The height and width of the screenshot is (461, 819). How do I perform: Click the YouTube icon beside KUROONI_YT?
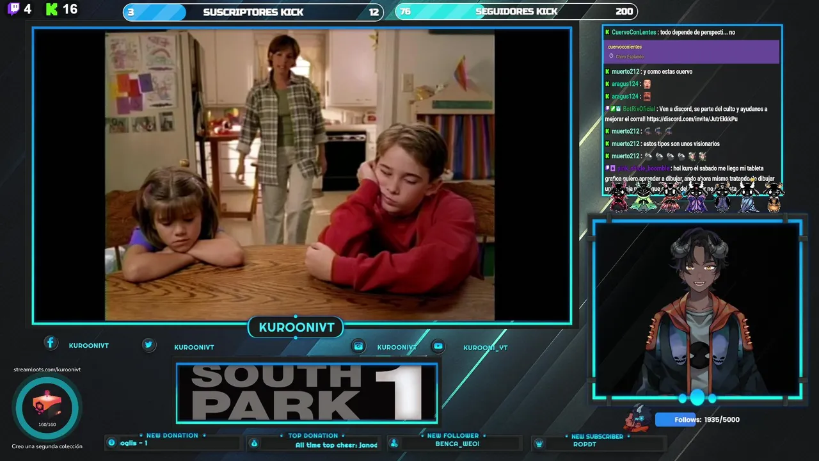click(x=438, y=346)
